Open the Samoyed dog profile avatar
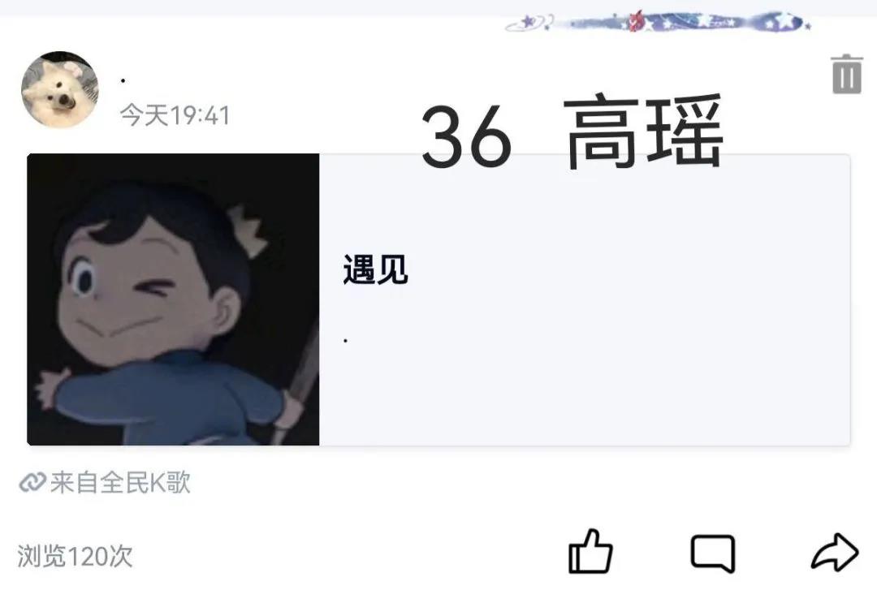 60,90
